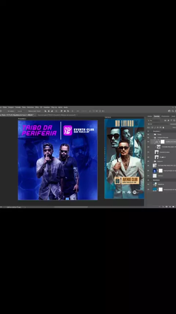This screenshot has height=314, width=176.
Task: Add layer style fx icon at panel bottom
Action: [x=163, y=207]
